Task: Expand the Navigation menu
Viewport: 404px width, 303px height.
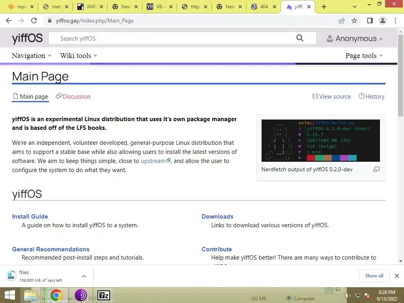Action: (x=32, y=56)
